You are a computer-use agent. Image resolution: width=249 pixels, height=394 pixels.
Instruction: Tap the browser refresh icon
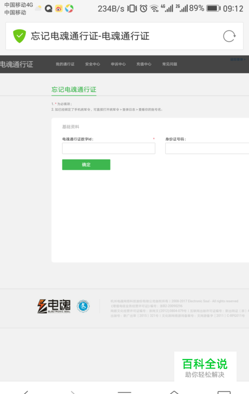[x=230, y=36]
